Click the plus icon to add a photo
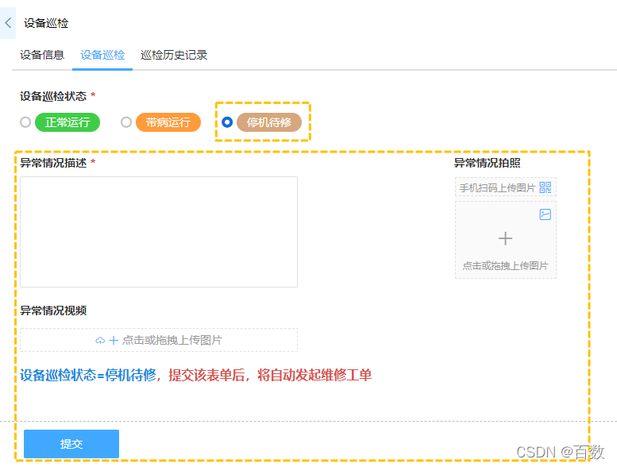The height and width of the screenshot is (467, 617). [x=505, y=238]
